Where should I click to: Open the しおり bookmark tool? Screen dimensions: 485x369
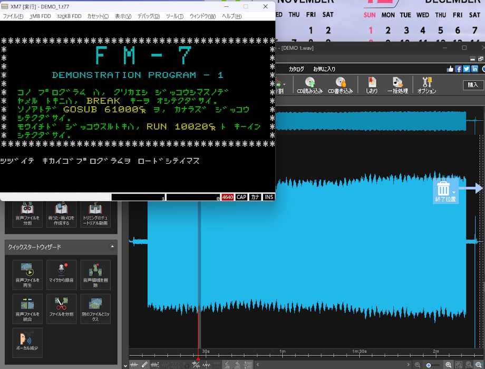(372, 85)
